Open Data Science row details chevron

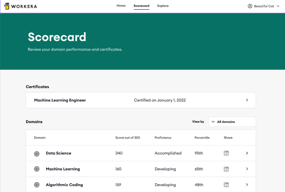(247, 153)
